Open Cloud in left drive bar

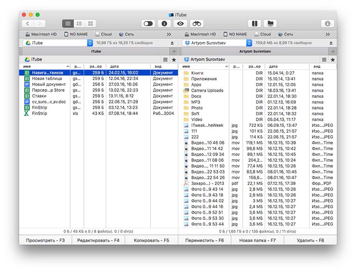point(104,34)
